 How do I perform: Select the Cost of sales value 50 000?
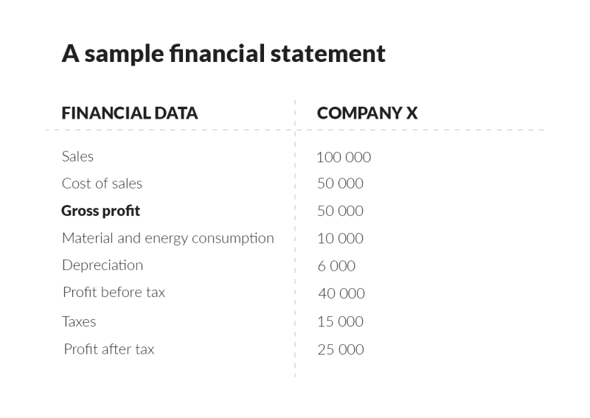(340, 184)
